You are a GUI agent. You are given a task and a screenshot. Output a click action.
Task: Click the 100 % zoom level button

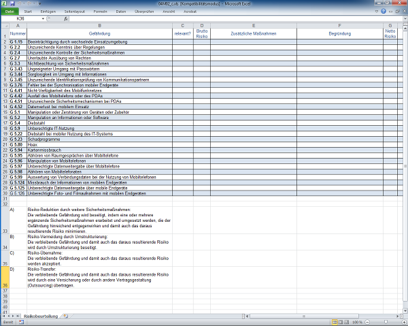356,322
